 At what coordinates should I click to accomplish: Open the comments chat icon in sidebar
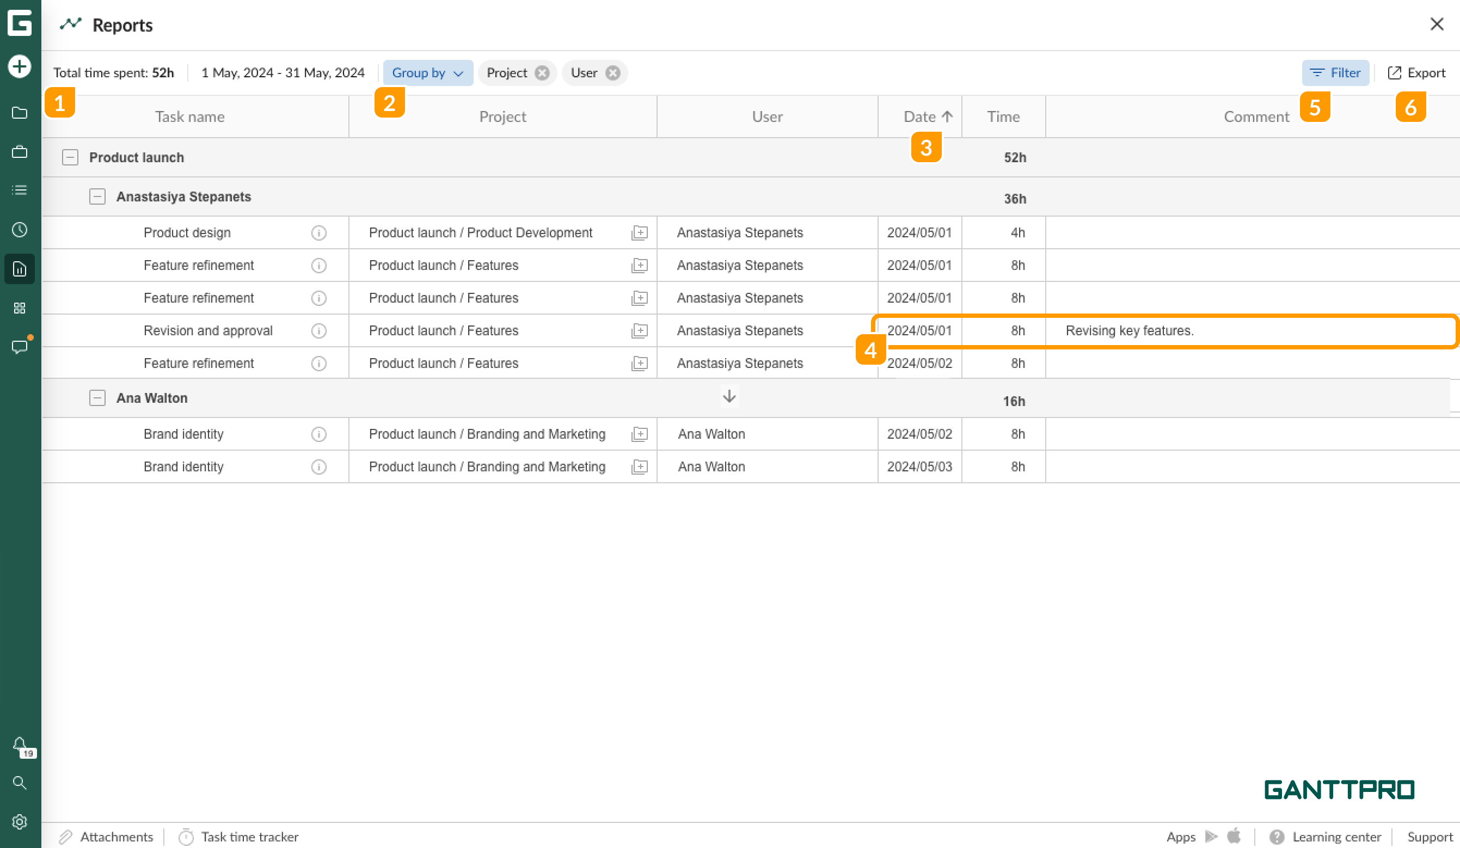click(x=20, y=347)
